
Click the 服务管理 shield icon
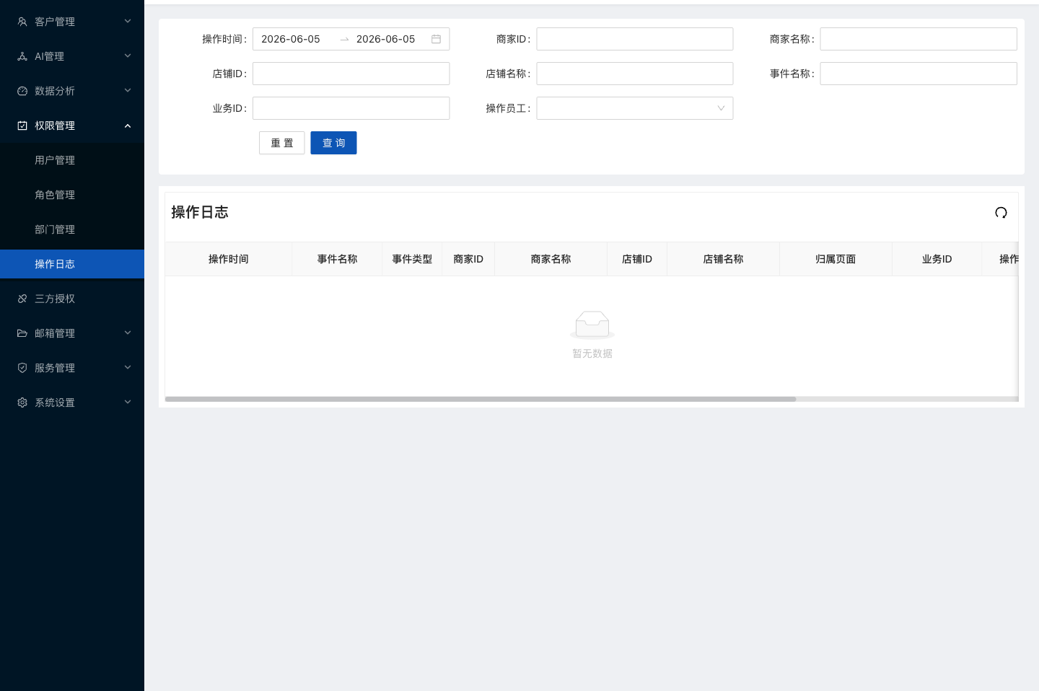[22, 368]
